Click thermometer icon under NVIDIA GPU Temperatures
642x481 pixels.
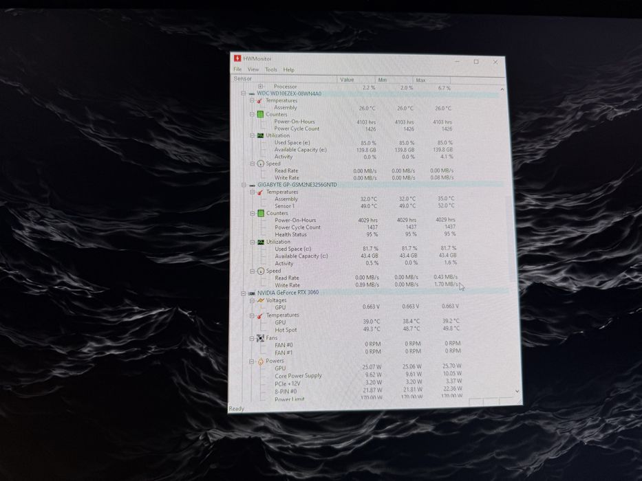coord(260,316)
